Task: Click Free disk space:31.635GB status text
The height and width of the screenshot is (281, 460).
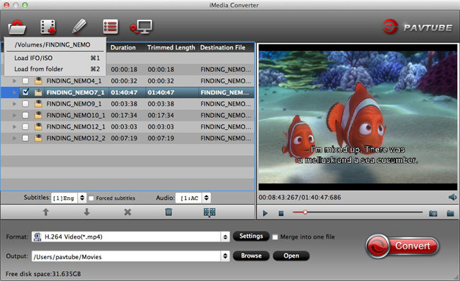Action: [43, 274]
